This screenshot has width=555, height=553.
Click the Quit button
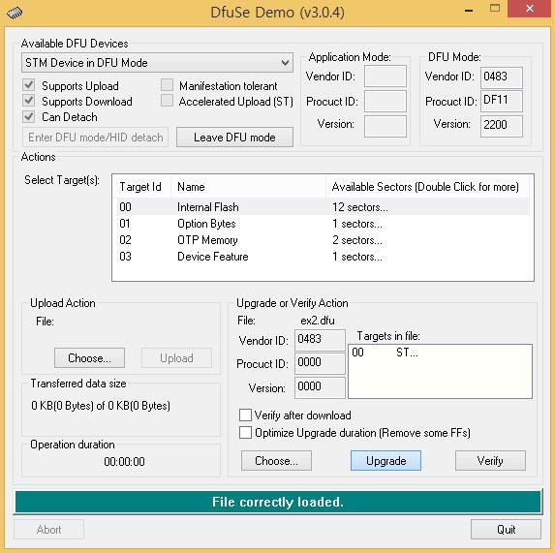[506, 530]
